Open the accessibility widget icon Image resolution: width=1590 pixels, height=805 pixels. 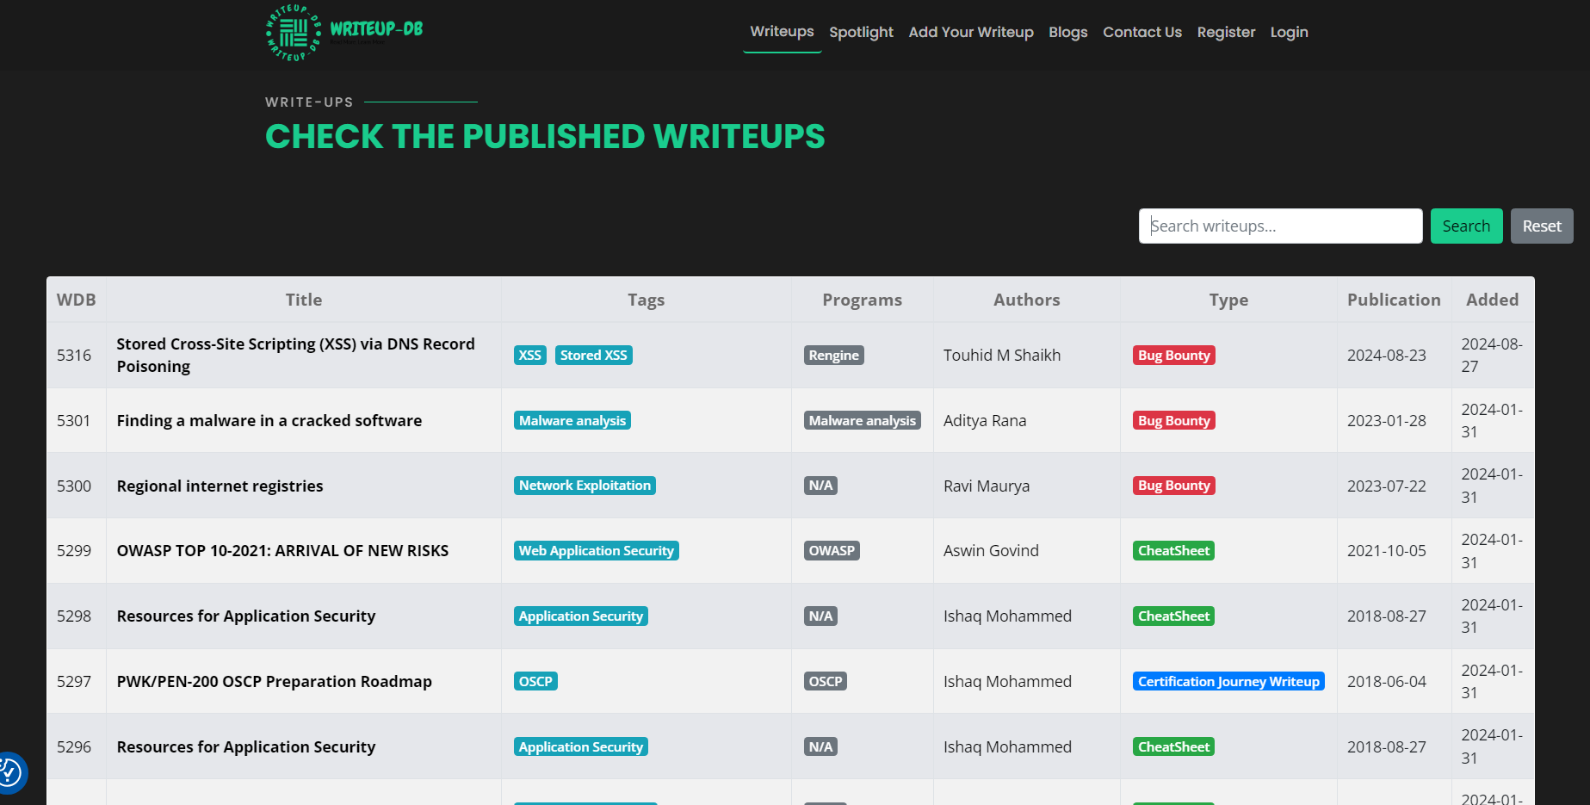(10, 772)
